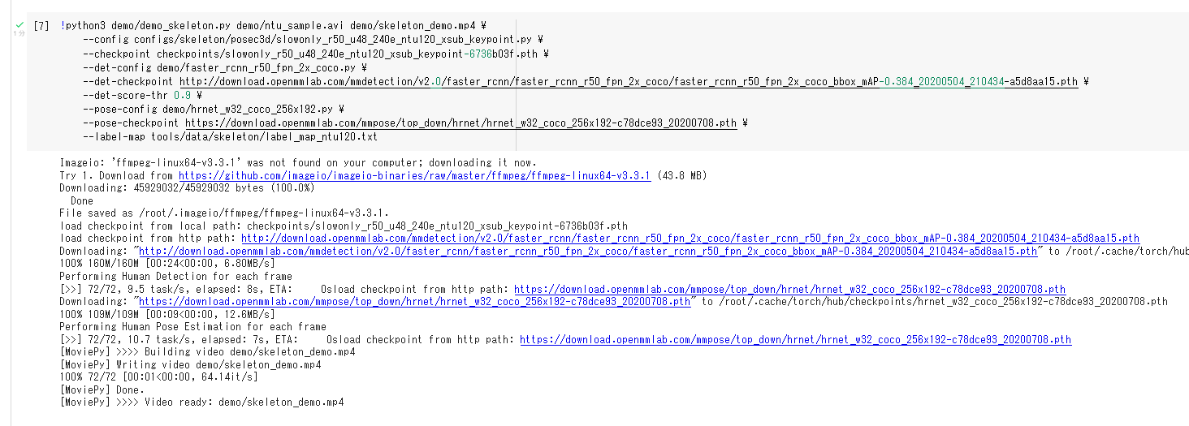Open the faster_rcnn link on the first Downloading line
The width and height of the screenshot is (1189, 426).
(x=589, y=252)
